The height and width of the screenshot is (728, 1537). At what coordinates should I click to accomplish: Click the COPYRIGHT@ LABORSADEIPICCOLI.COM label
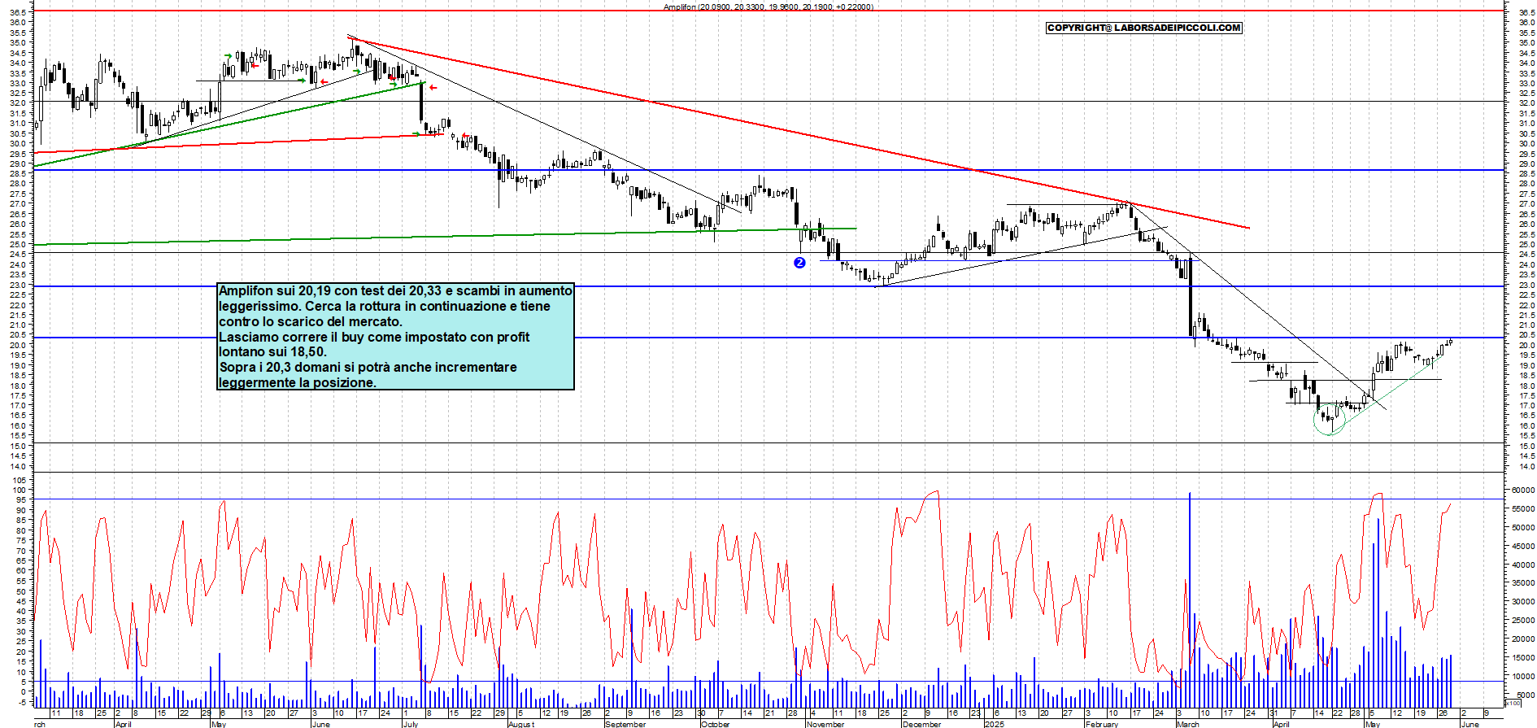(x=1144, y=28)
